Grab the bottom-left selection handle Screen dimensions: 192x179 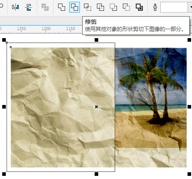4,174
